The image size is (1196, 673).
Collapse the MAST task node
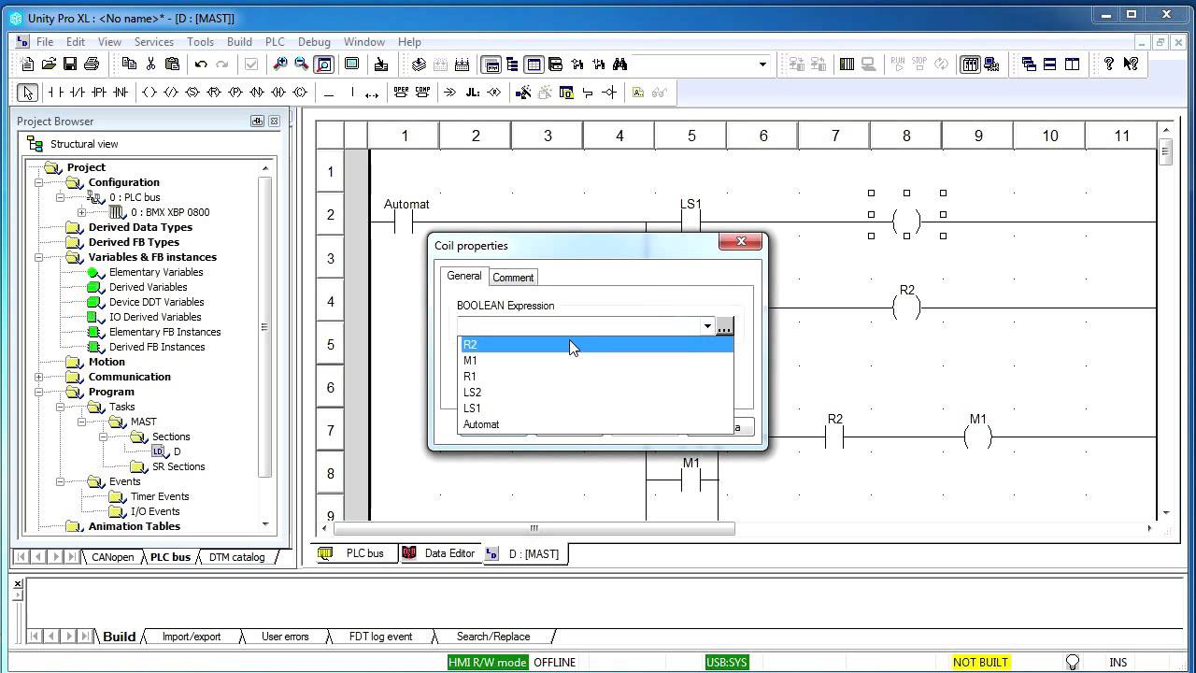[81, 422]
